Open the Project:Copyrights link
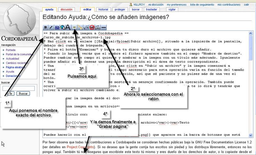Image resolution: width=256 pixels, height=155 pixels. pyautogui.click(x=80, y=147)
